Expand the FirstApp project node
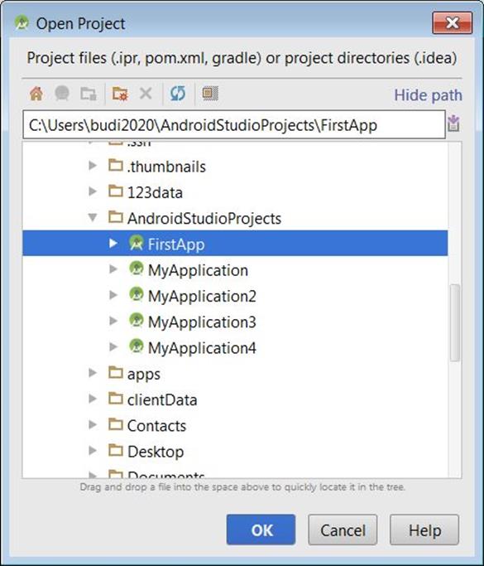 (x=113, y=244)
